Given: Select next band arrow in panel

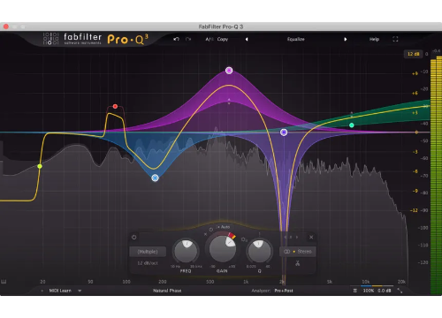Looking at the screenshot, I should [x=297, y=237].
